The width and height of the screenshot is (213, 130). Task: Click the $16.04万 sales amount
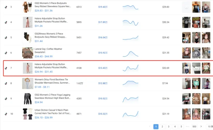(103, 38)
